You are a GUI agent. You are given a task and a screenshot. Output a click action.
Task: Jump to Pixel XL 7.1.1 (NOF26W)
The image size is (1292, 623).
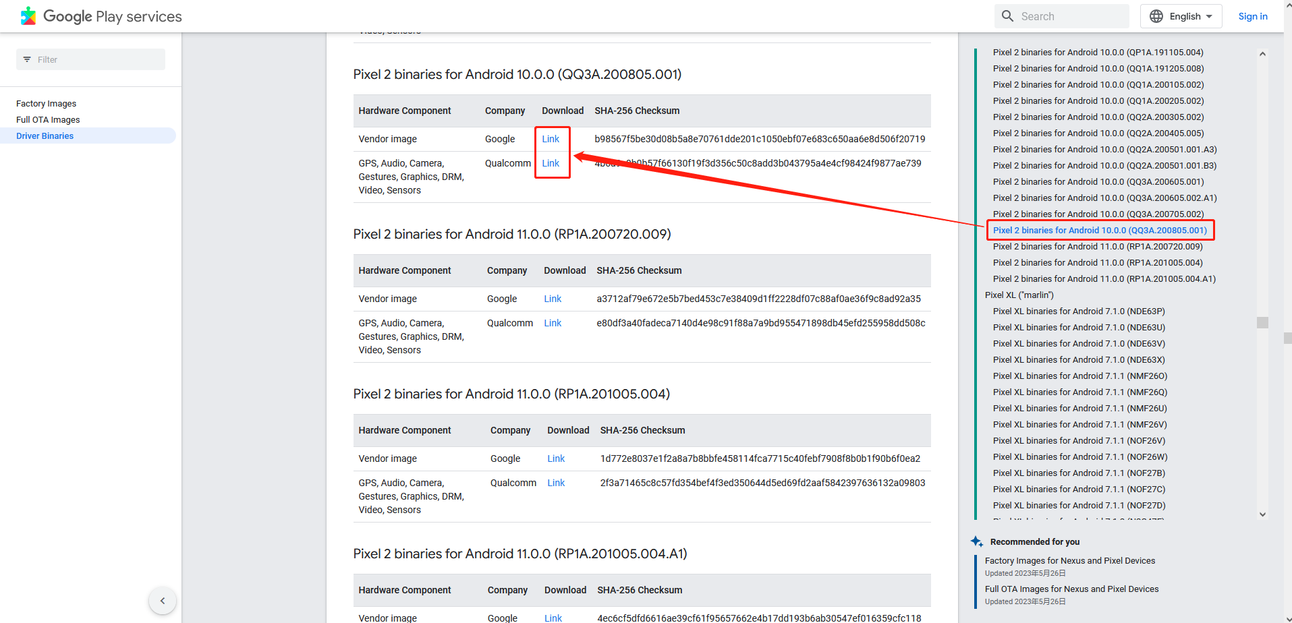coord(1080,456)
